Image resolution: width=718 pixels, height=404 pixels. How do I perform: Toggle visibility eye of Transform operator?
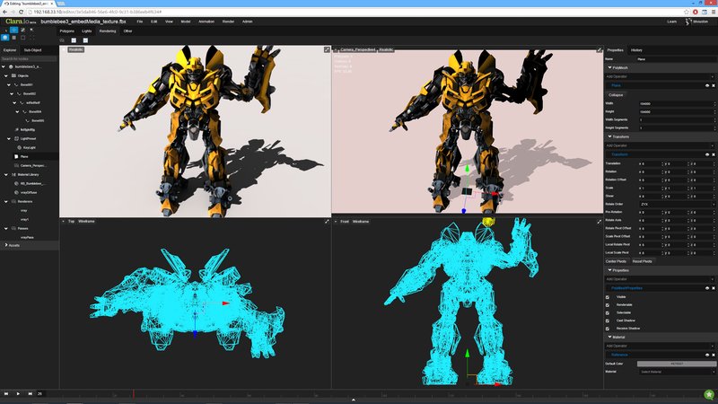coord(707,154)
